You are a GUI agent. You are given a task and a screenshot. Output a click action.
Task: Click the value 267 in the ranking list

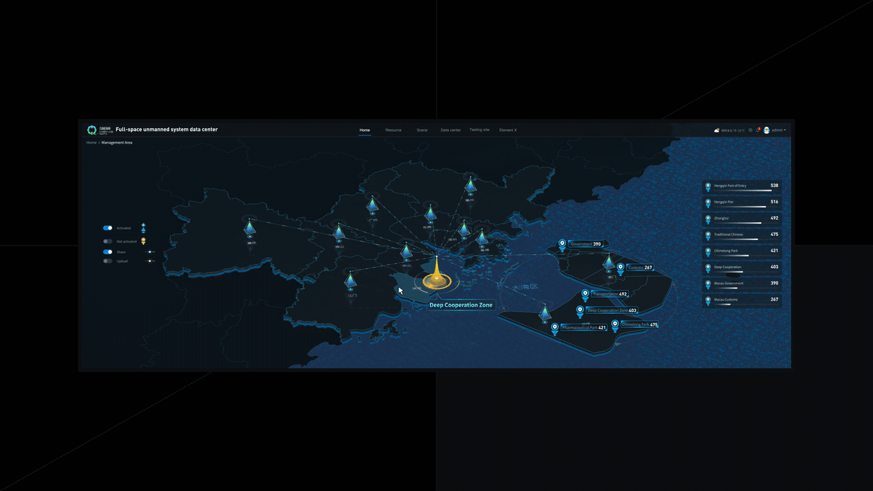pyautogui.click(x=774, y=299)
